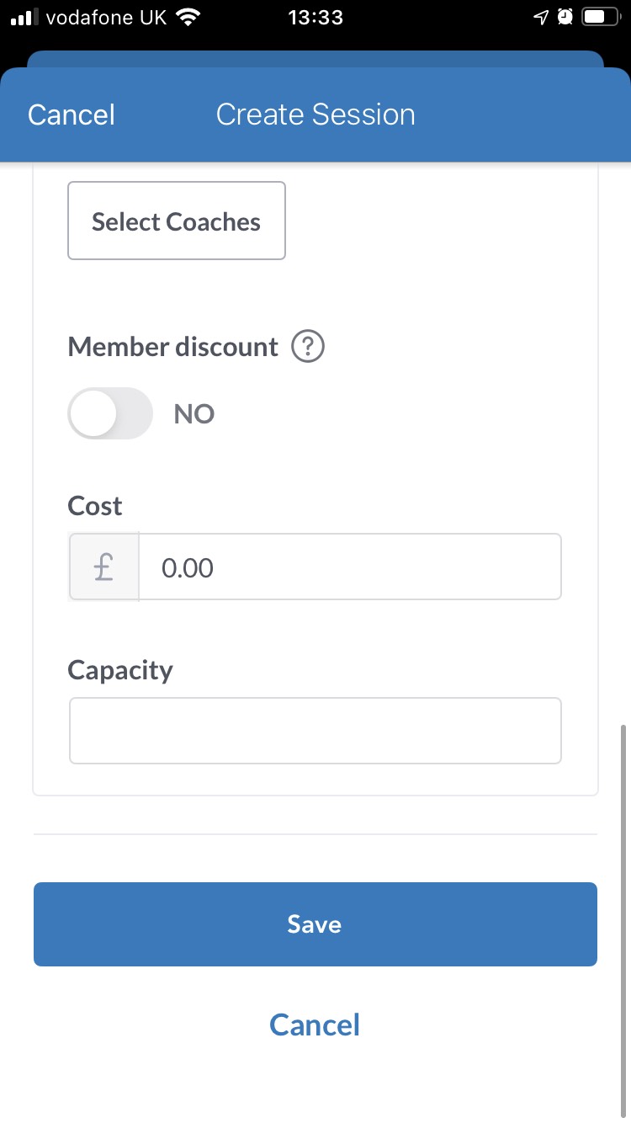Tap the cellular signal bars icon
The height and width of the screenshot is (1123, 631).
25,17
